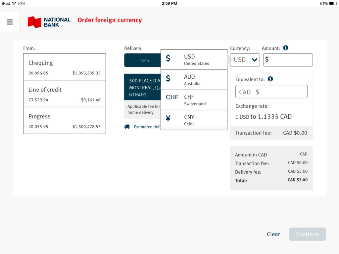This screenshot has width=339, height=254.
Task: Expand the USD currency dropdown
Action: 245,60
